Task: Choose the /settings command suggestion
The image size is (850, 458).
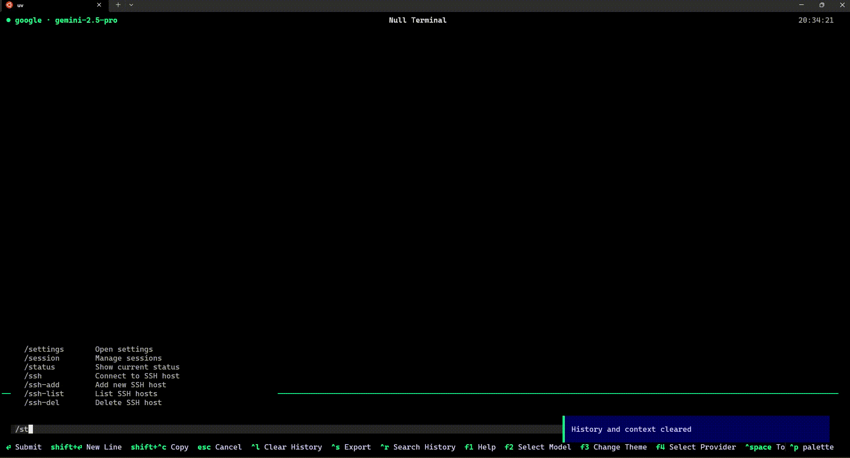Action: click(44, 349)
